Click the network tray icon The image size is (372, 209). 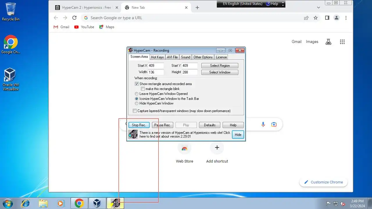(x=336, y=203)
